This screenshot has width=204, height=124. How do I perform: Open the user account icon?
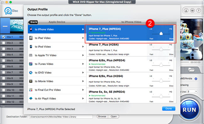click(186, 10)
